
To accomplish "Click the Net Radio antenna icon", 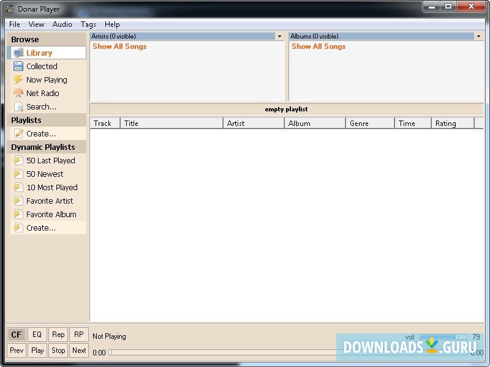I will pyautogui.click(x=18, y=93).
